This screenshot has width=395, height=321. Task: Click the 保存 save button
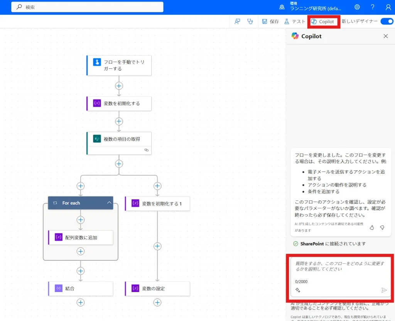click(x=270, y=22)
